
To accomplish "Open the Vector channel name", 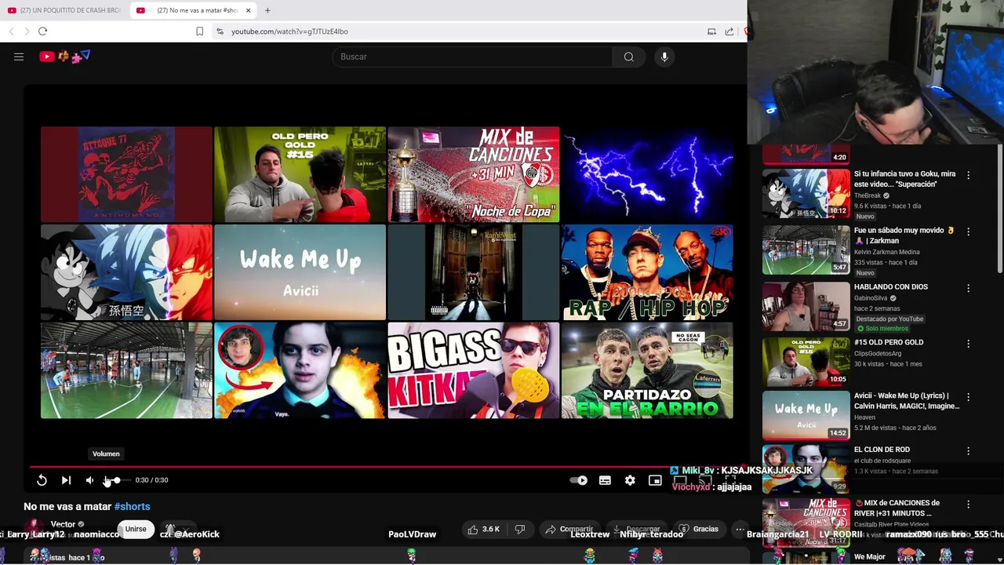I will tap(63, 524).
